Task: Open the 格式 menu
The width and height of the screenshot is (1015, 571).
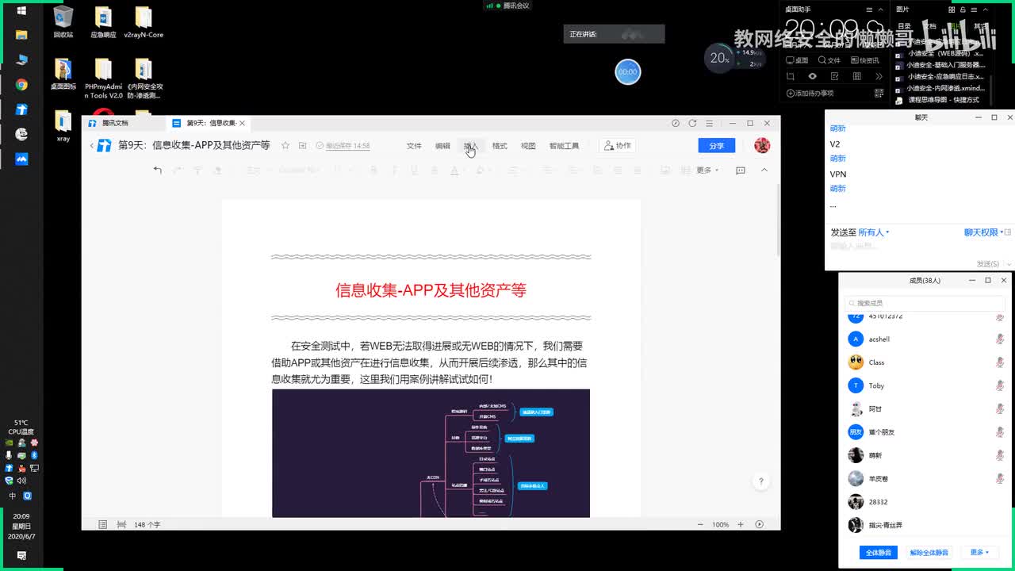Action: (500, 146)
